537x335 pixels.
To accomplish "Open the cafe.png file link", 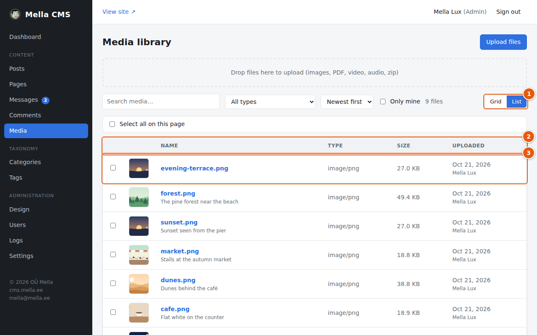I will [x=175, y=309].
